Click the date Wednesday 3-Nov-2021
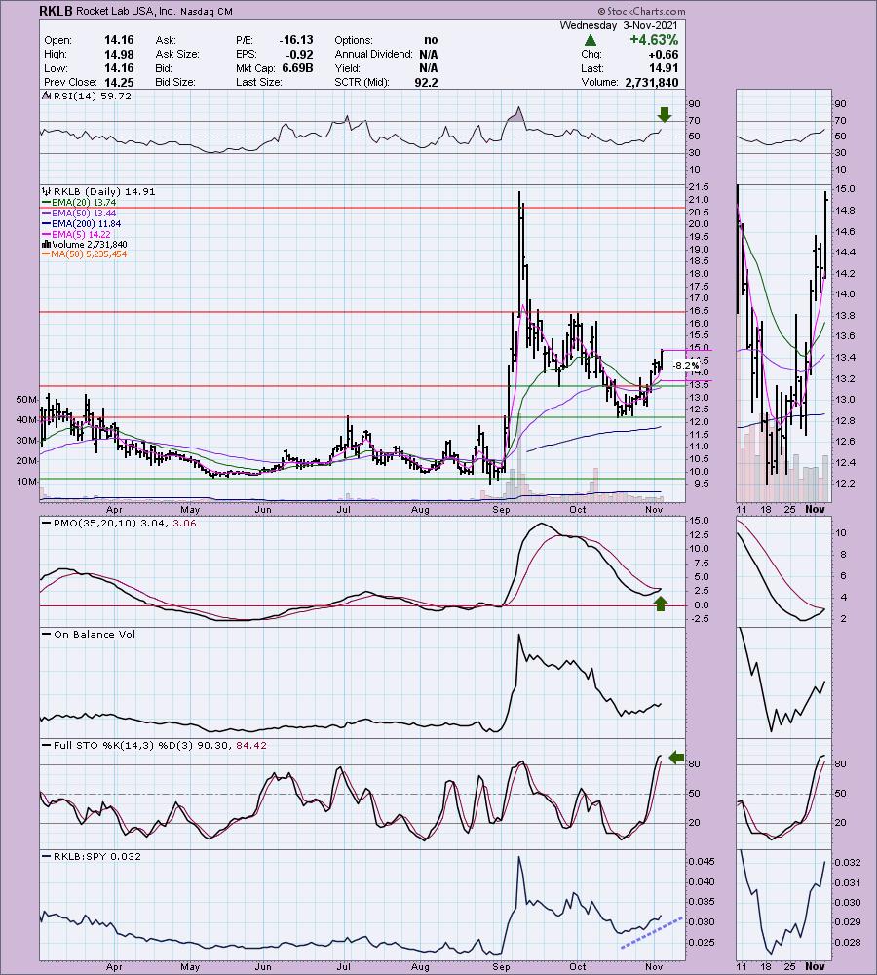Screen dimensions: 877x975 (619, 25)
